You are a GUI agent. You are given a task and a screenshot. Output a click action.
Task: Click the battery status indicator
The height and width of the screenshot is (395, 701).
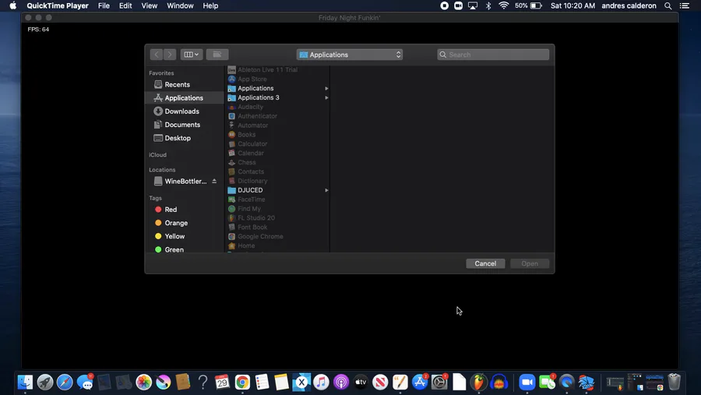(x=528, y=5)
